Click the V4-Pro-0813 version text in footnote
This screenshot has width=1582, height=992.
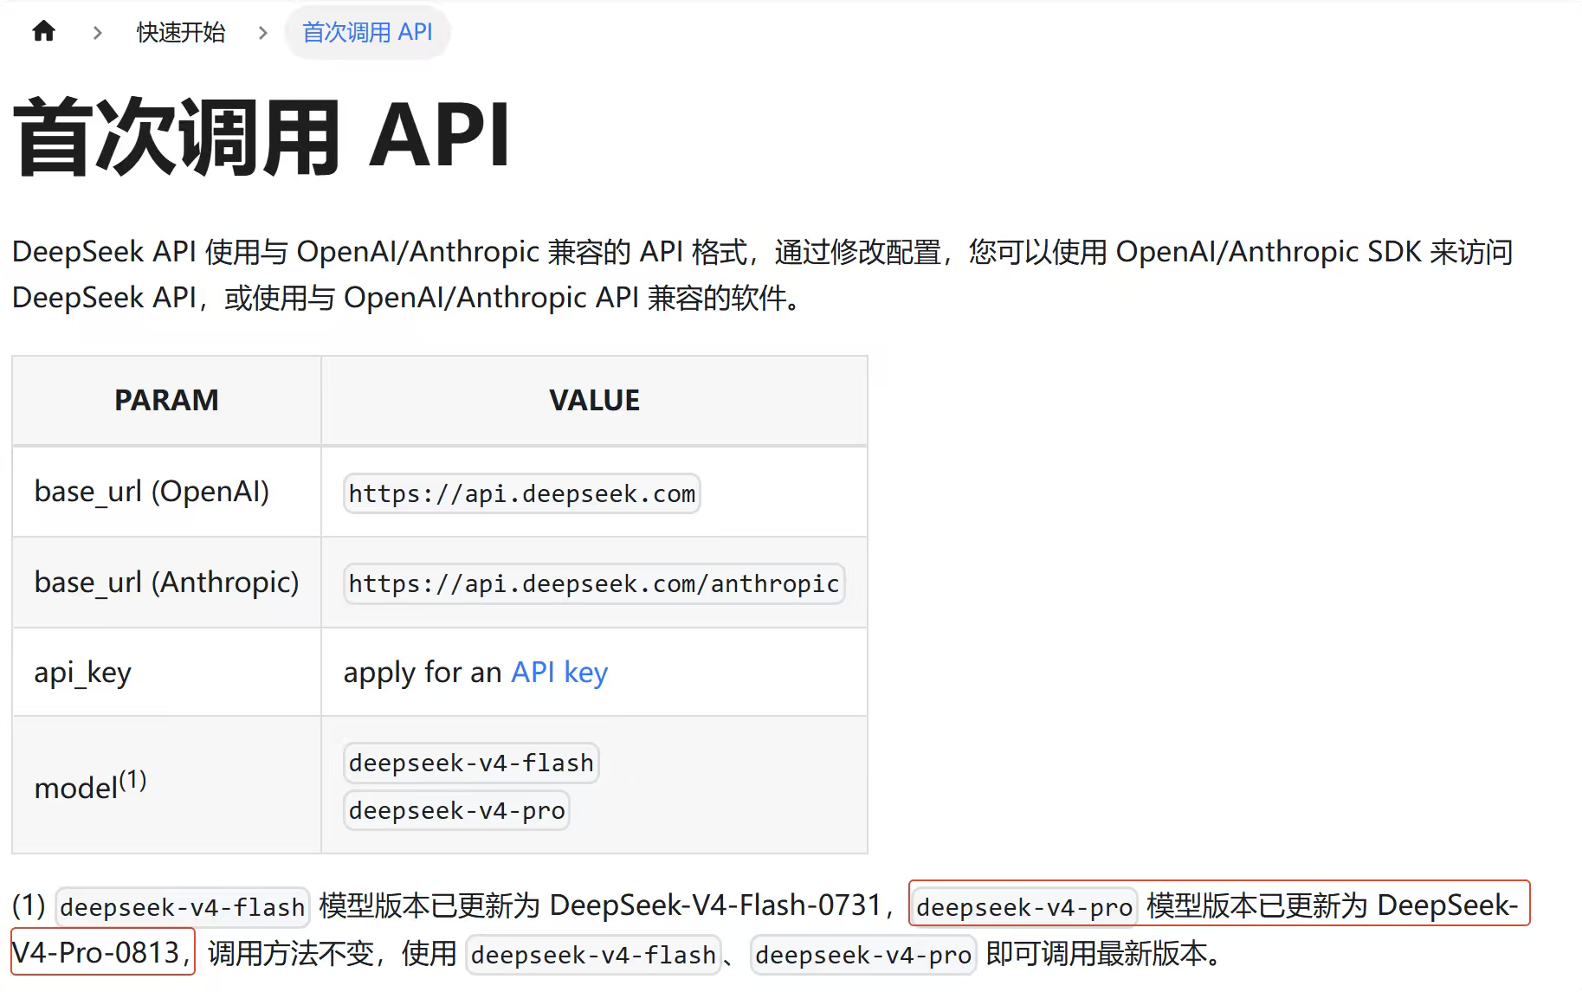coord(95,953)
